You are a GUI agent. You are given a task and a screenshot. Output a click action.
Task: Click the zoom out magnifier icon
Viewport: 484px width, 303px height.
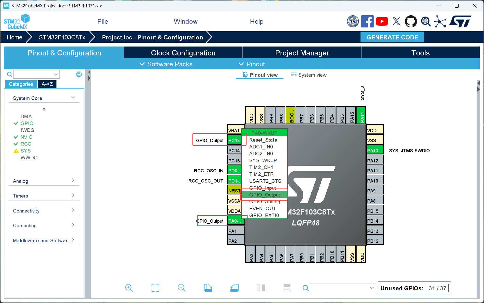pos(182,288)
